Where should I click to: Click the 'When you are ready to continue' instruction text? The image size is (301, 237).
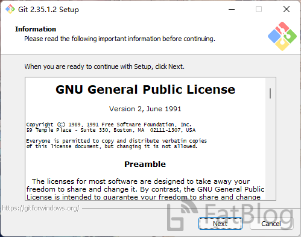(104, 67)
